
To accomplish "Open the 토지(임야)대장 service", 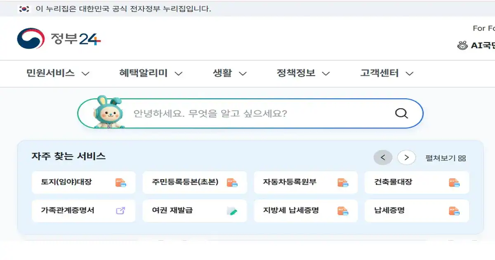I will (83, 182).
